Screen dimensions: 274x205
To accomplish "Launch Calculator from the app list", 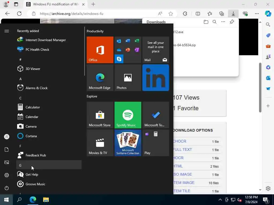I will [x=49, y=107].
